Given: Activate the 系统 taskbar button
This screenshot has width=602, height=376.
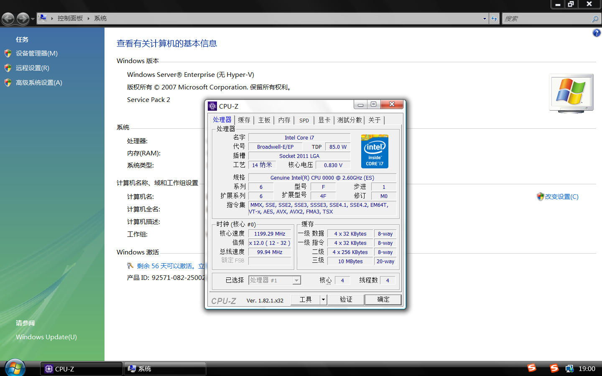Looking at the screenshot, I should tap(165, 369).
